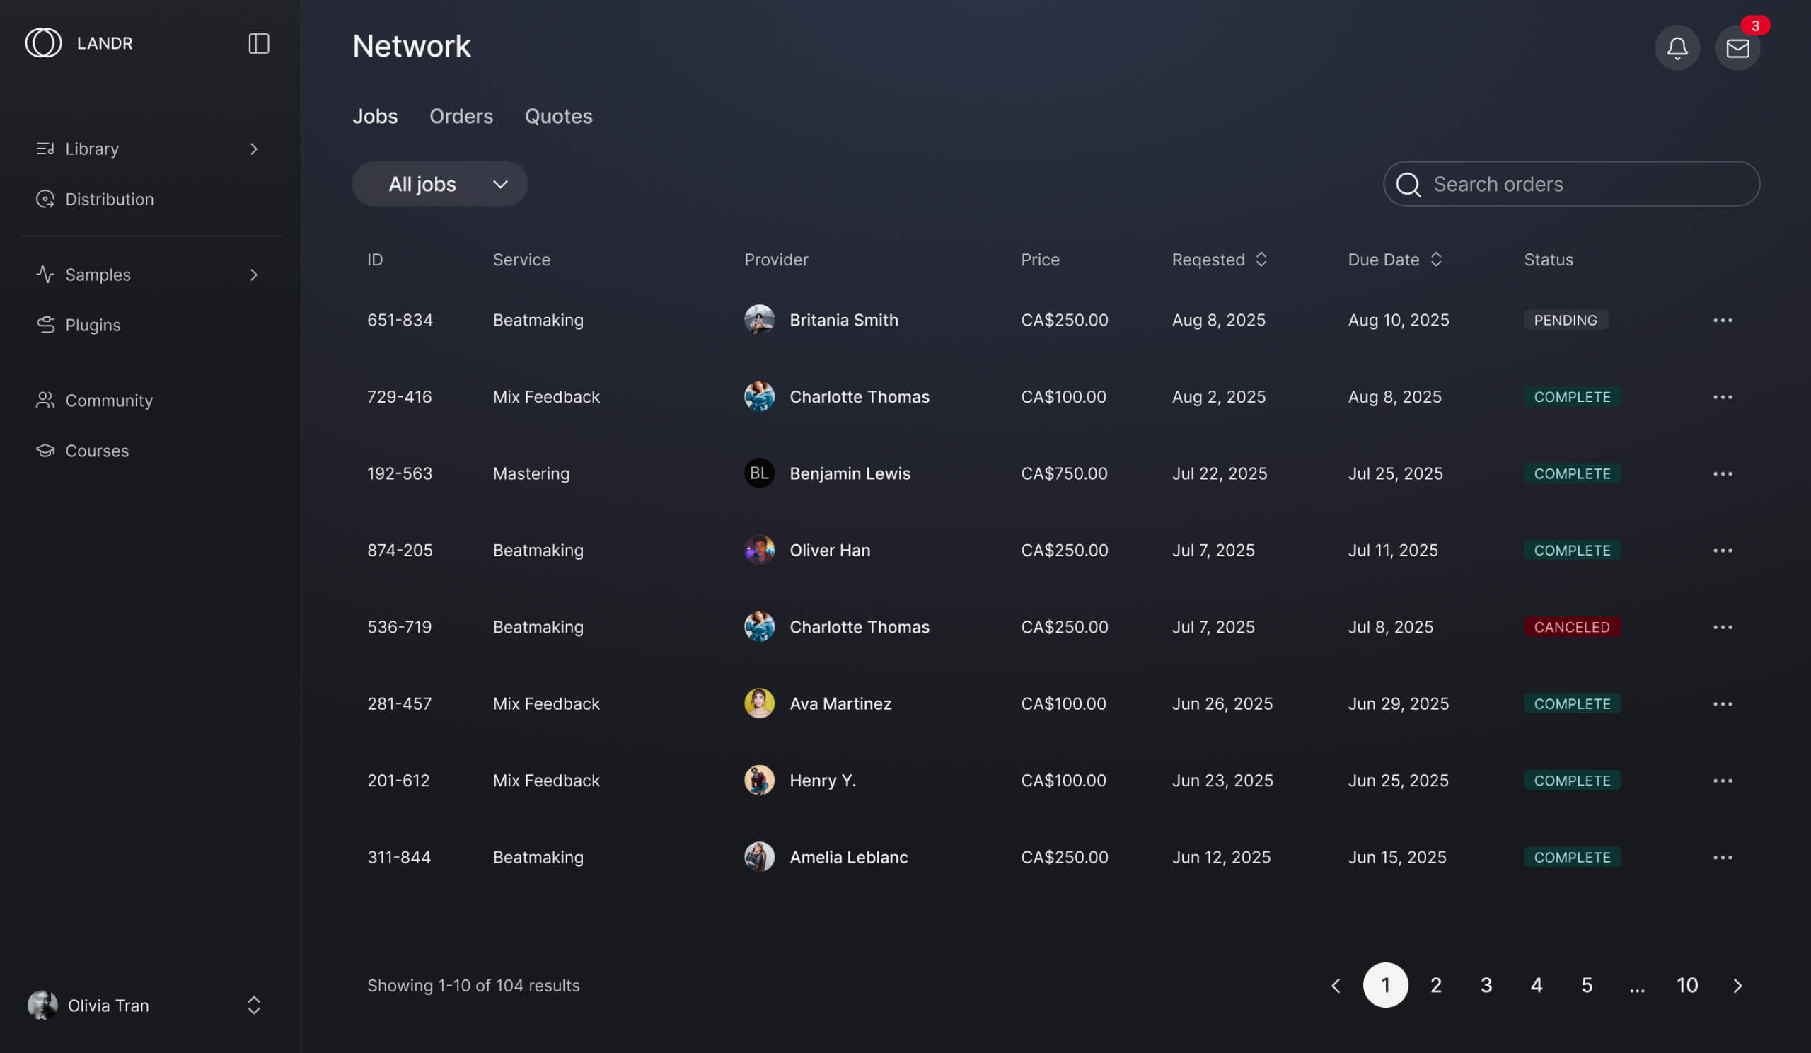The image size is (1811, 1053).
Task: Open row actions for job 192-563
Action: (x=1722, y=473)
